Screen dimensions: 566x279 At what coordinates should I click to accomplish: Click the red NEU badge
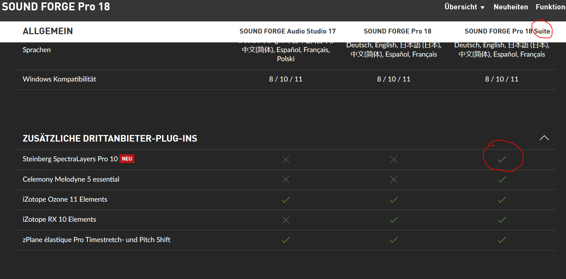127,159
